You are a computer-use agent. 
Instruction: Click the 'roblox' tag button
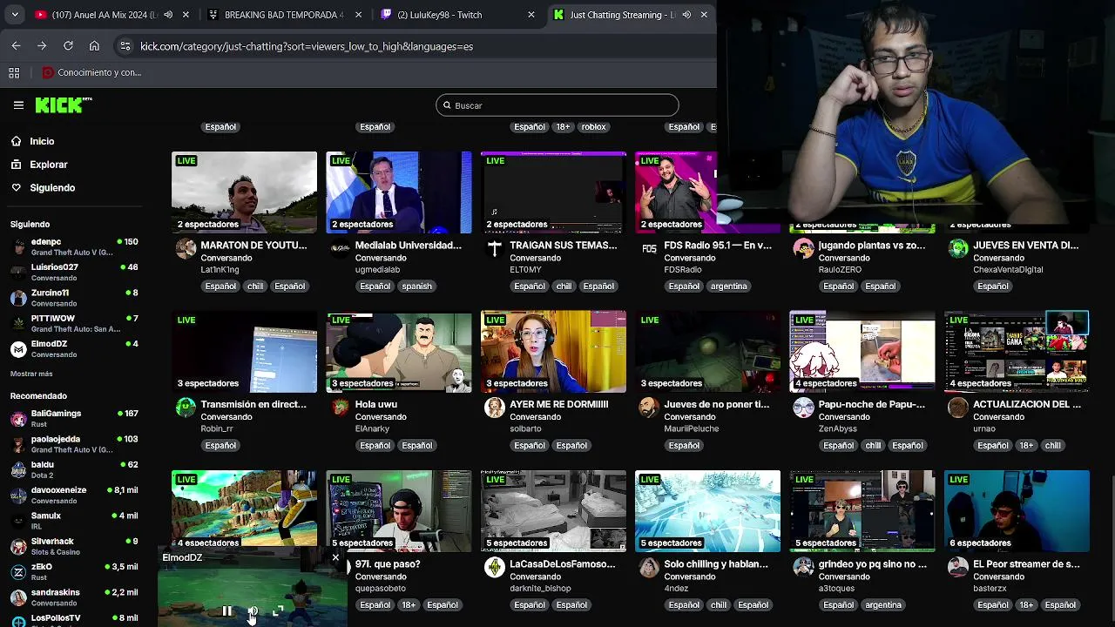pos(593,127)
